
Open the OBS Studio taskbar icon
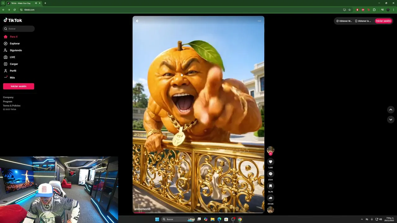233,219
